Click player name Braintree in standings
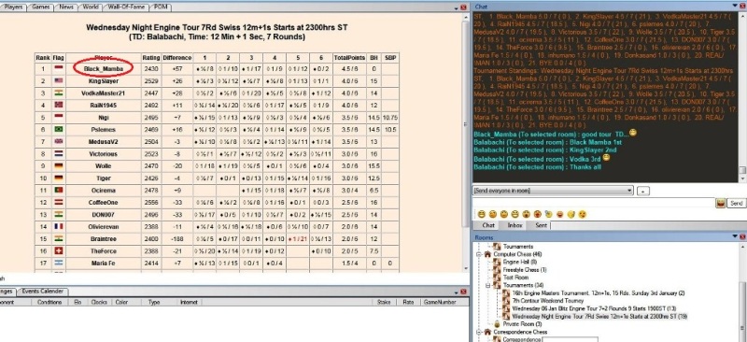The width and height of the screenshot is (747, 342). pos(103,239)
